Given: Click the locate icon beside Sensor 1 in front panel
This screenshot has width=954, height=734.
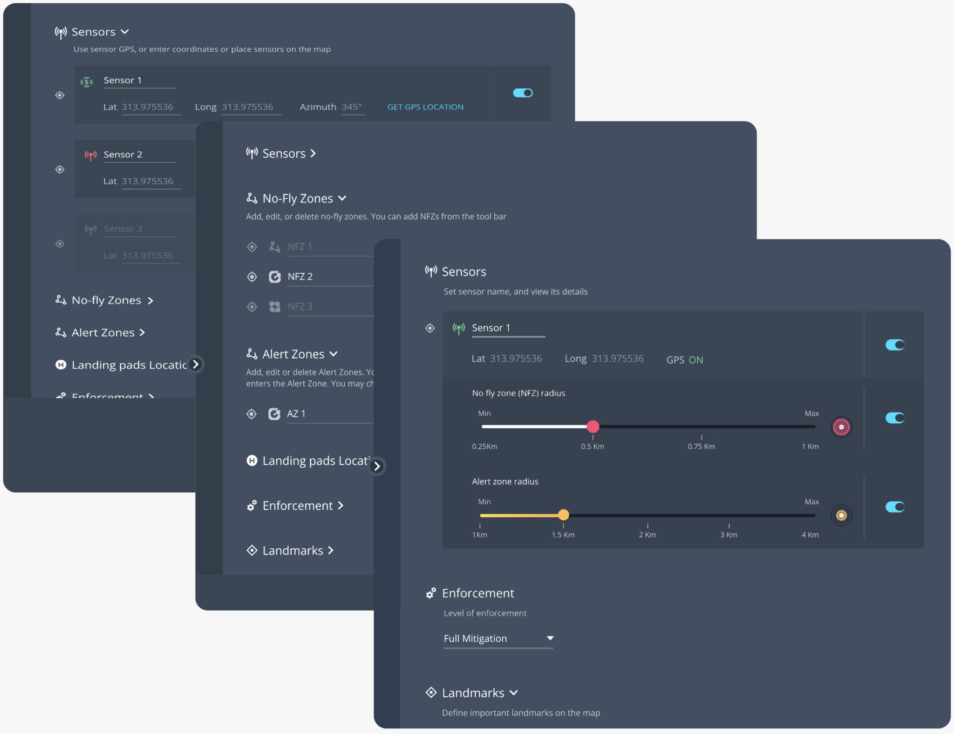Looking at the screenshot, I should pyautogui.click(x=430, y=328).
